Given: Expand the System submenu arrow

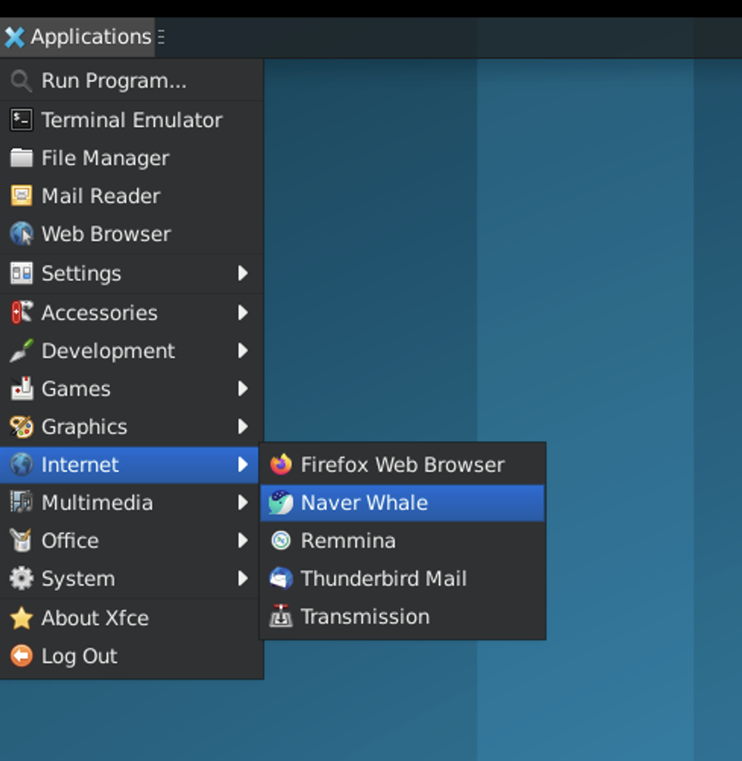Looking at the screenshot, I should pyautogui.click(x=243, y=579).
